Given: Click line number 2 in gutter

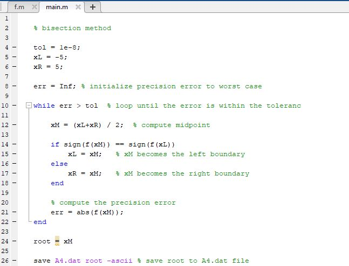Looking at the screenshot, I should click(6, 28).
